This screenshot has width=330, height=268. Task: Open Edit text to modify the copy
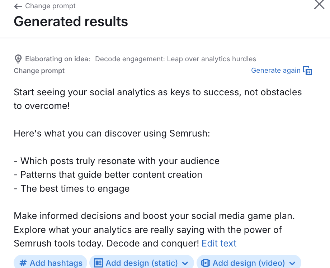(219, 243)
